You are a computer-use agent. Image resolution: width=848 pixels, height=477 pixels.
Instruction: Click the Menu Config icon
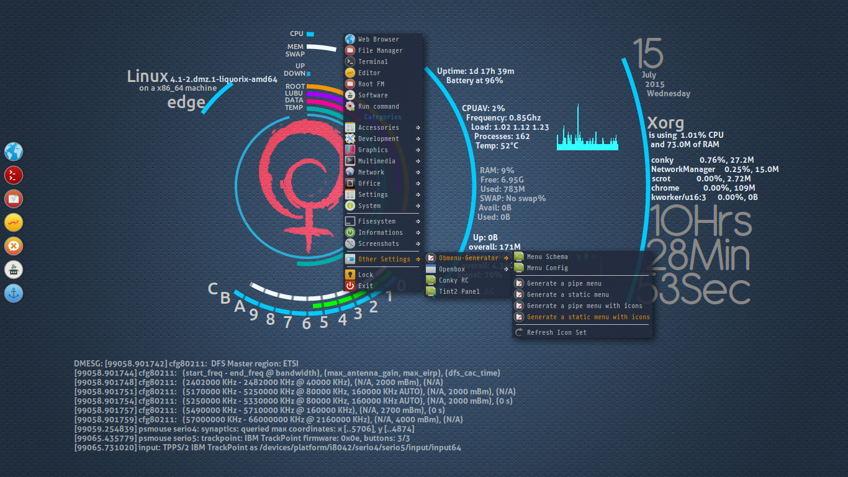[x=519, y=268]
